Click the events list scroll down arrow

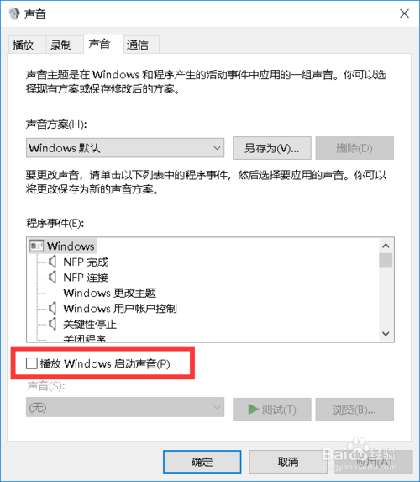pyautogui.click(x=386, y=333)
